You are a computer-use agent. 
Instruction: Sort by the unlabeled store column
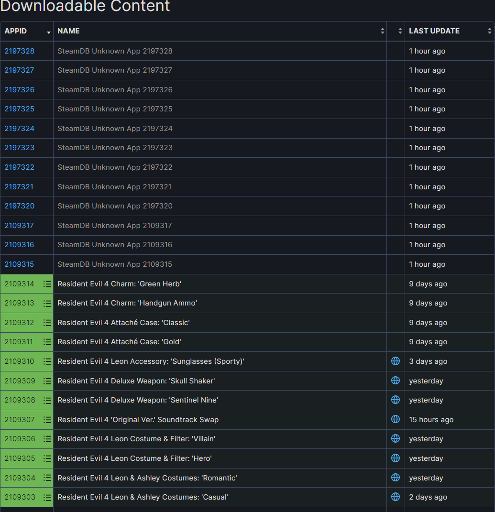click(x=396, y=31)
